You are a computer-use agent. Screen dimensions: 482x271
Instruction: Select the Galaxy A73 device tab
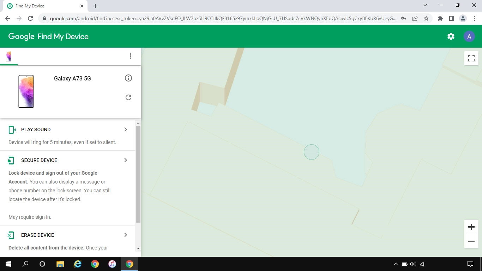pyautogui.click(x=8, y=56)
